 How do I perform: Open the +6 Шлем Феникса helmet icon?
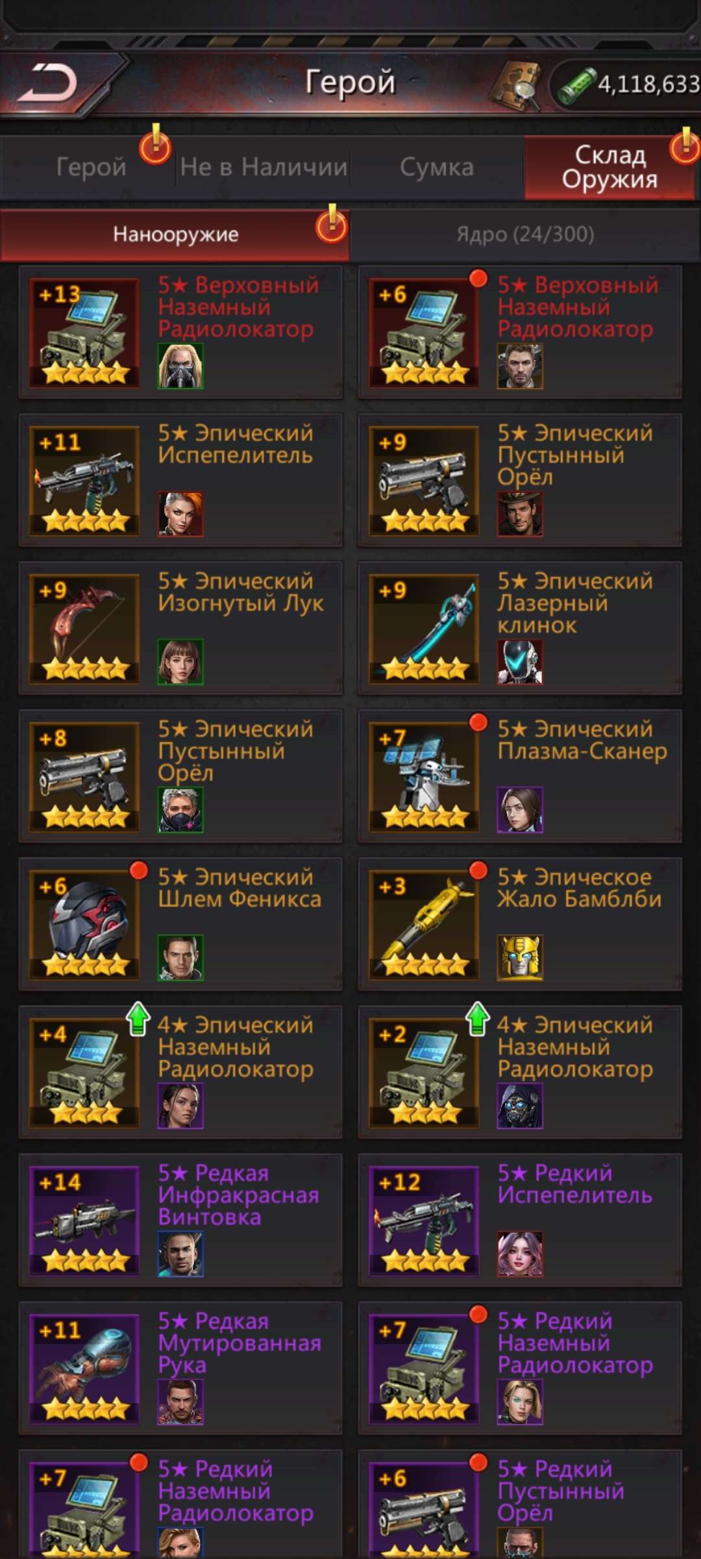point(84,925)
